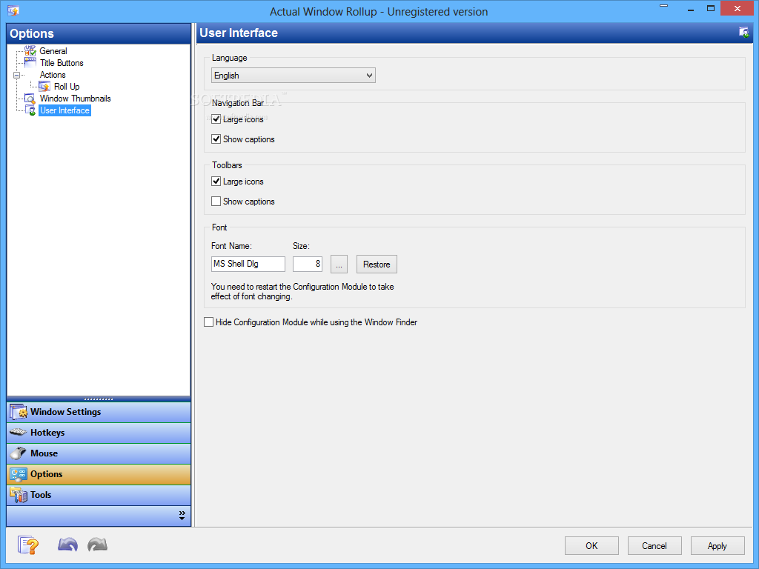Click the Mouse icon in navigation bar
This screenshot has height=569, width=759.
coord(19,453)
